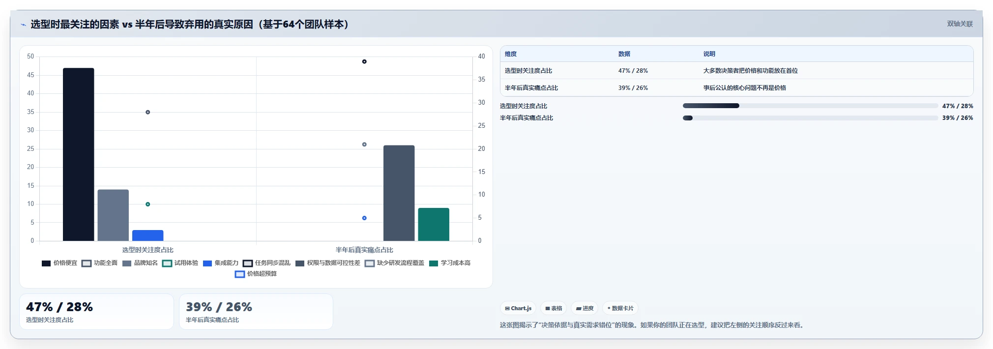The image size is (993, 349).
Task: Click the chart icon beside the title
Action: coord(23,25)
